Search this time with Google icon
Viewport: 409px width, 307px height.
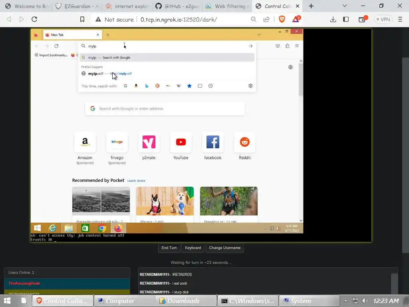pos(125,86)
